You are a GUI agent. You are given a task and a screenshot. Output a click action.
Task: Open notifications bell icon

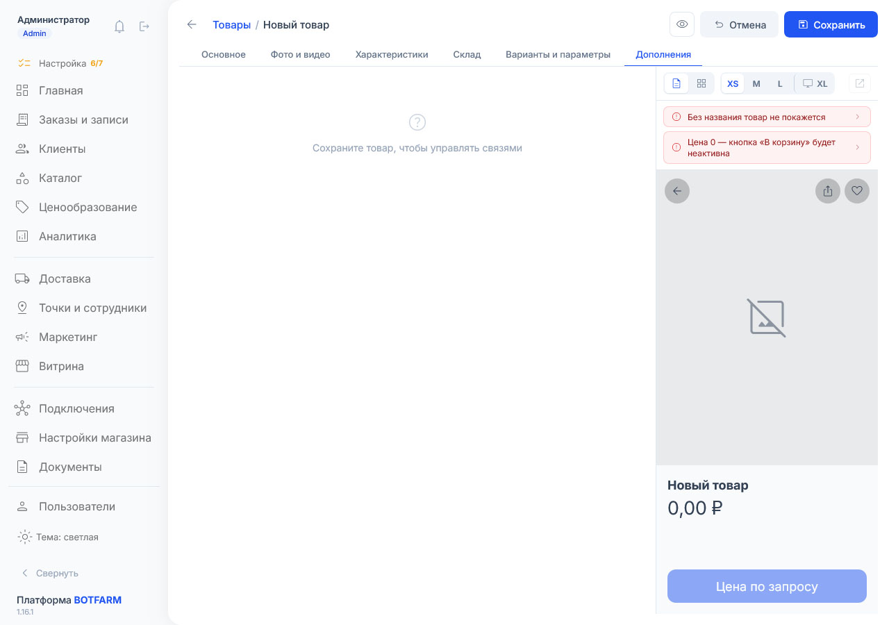pos(119,26)
